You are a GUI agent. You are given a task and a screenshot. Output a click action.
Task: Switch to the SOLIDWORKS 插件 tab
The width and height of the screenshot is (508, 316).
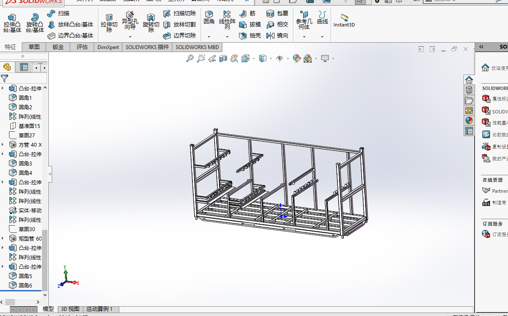(147, 47)
